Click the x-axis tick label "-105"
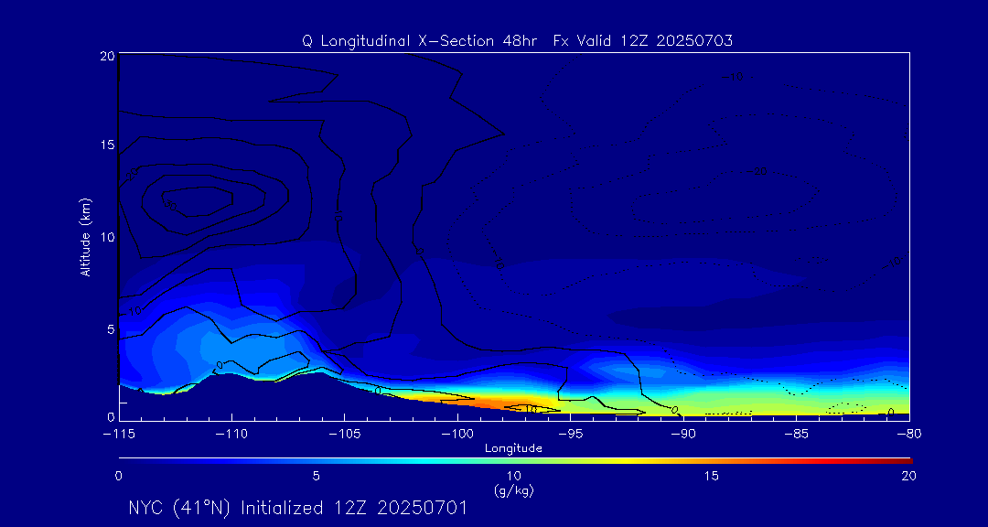 tap(345, 435)
